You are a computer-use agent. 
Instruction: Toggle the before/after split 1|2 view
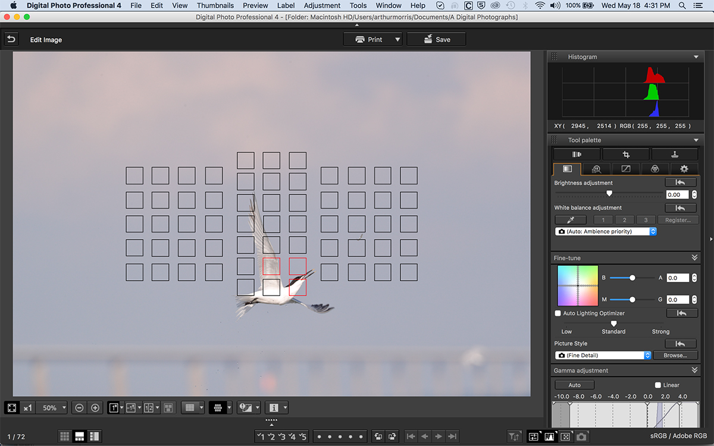point(149,408)
